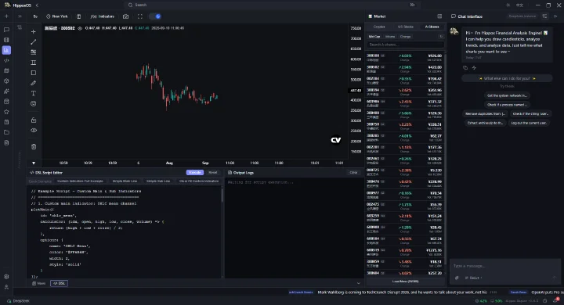The width and height of the screenshot is (564, 305).
Task: Select the rectangle shape drawing tool
Action: [x=34, y=73]
